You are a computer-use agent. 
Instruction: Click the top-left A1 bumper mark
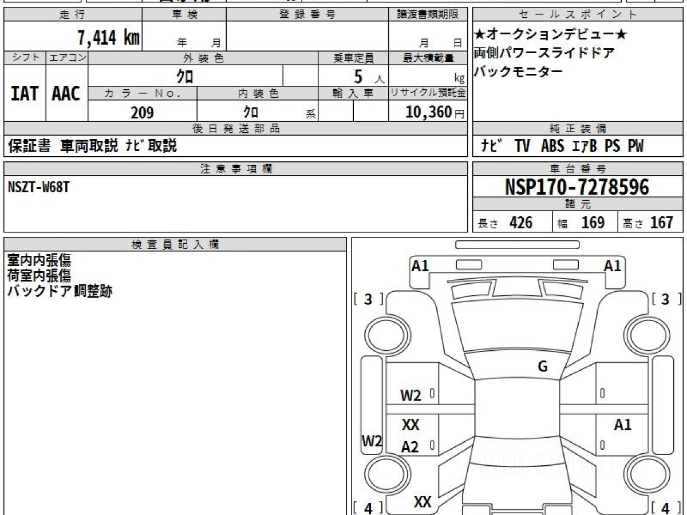(x=420, y=266)
